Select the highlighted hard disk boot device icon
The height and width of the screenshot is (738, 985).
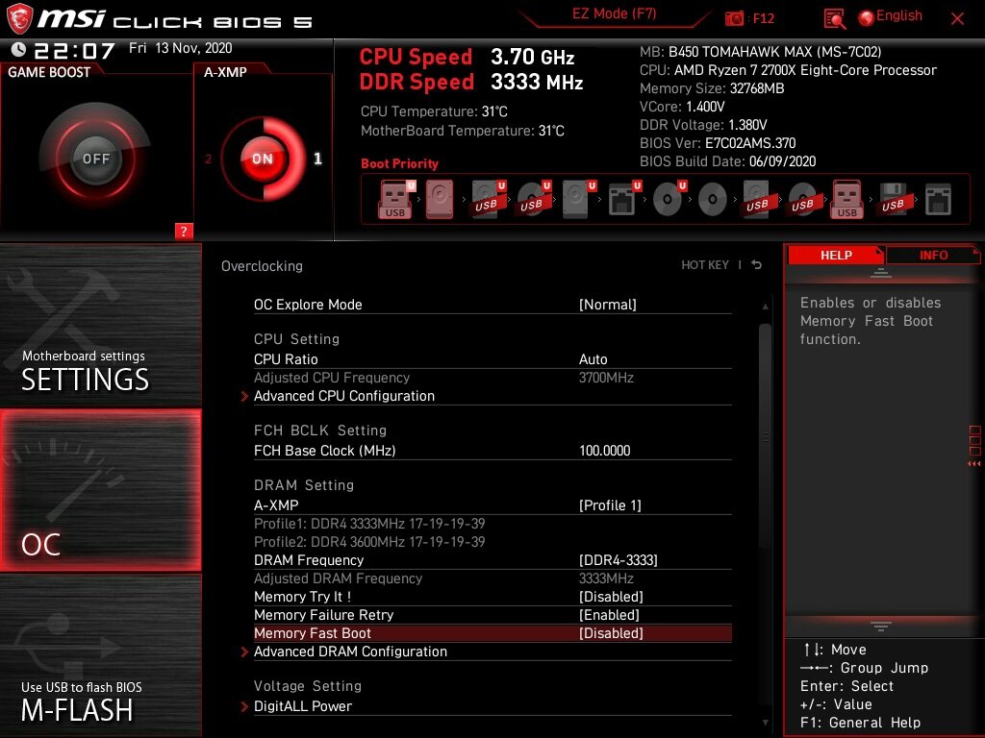coord(440,199)
